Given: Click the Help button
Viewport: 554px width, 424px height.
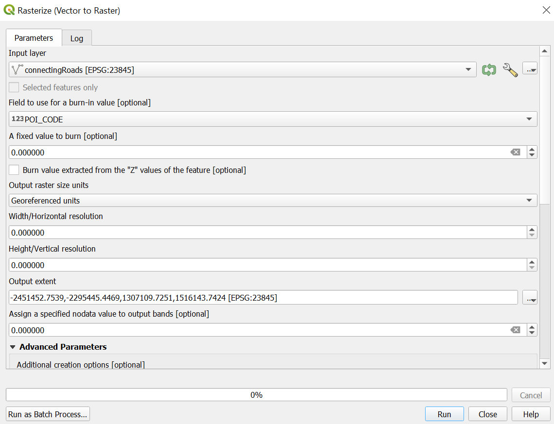Looking at the screenshot, I should point(531,414).
